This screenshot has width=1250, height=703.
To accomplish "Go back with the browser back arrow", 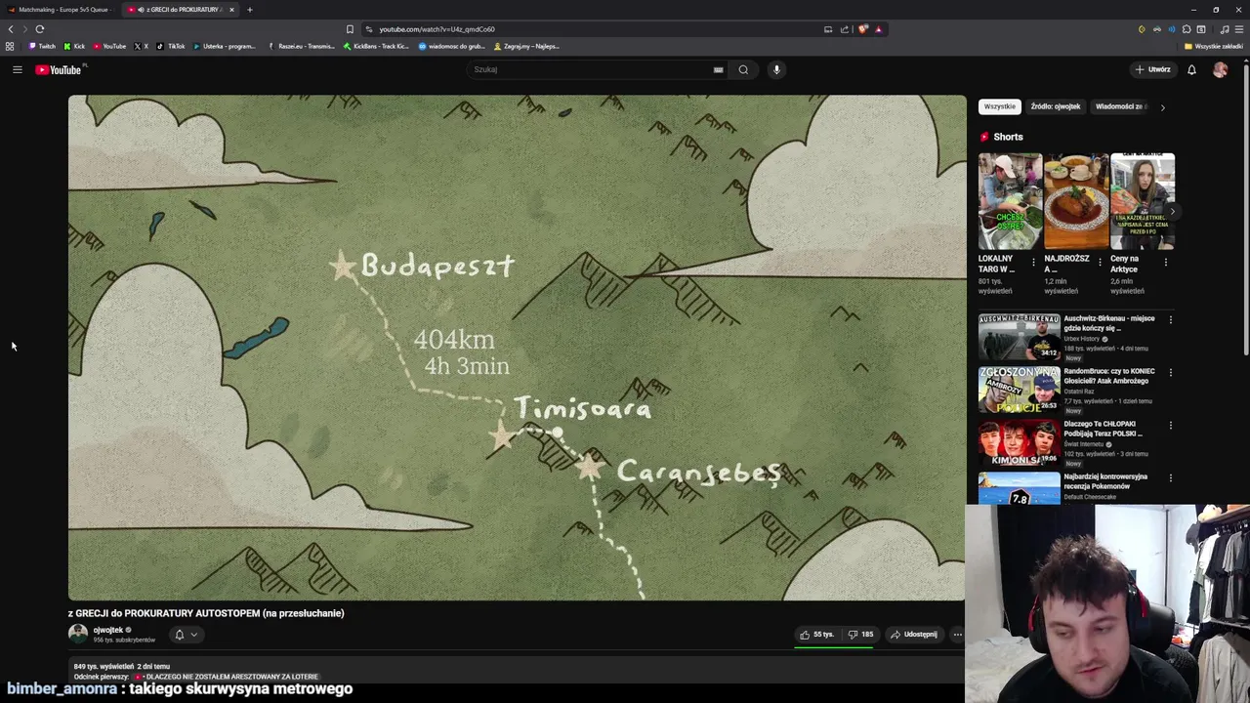I will pyautogui.click(x=11, y=29).
